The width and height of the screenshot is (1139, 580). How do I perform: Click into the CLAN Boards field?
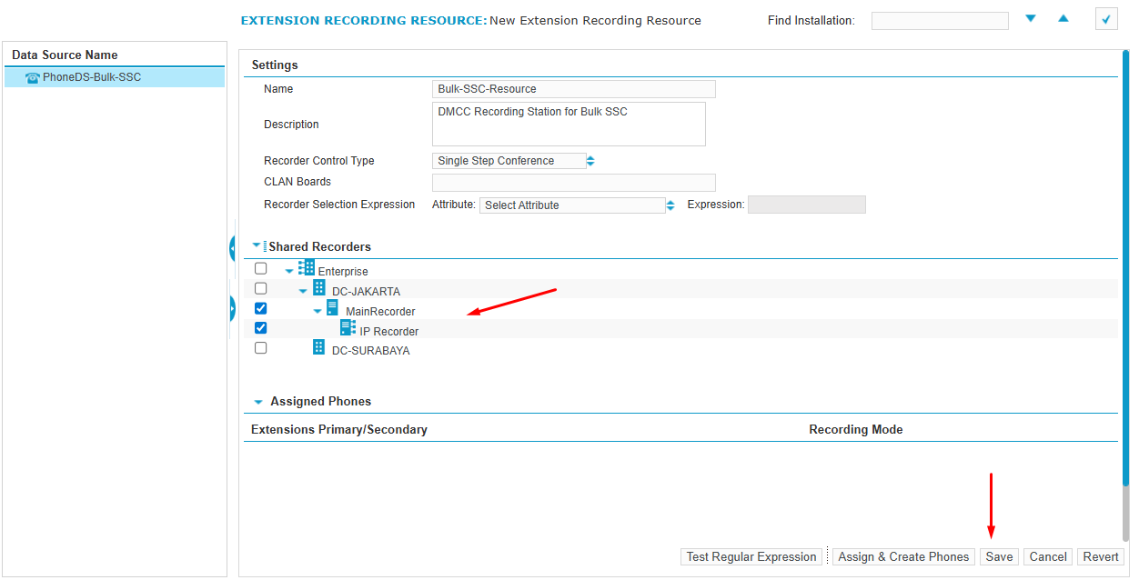pos(573,183)
